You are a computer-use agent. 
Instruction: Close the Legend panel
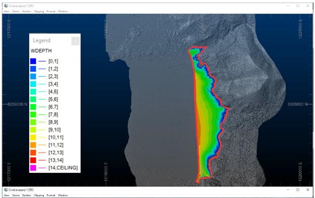point(76,41)
